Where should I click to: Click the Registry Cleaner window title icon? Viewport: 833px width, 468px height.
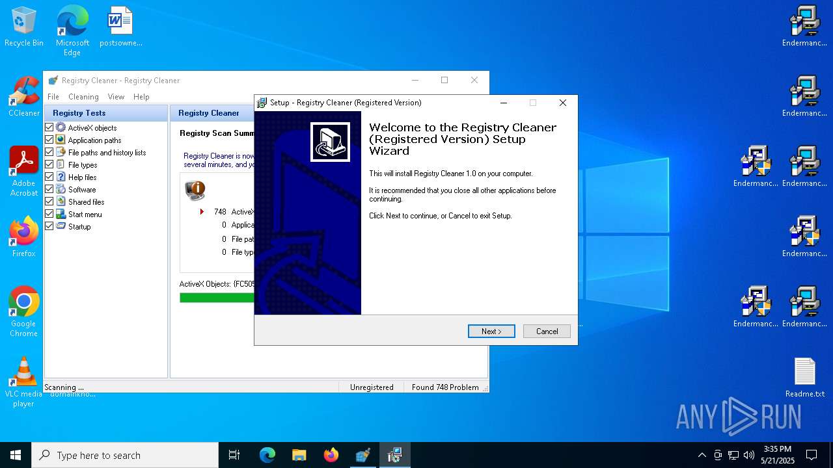pos(53,81)
